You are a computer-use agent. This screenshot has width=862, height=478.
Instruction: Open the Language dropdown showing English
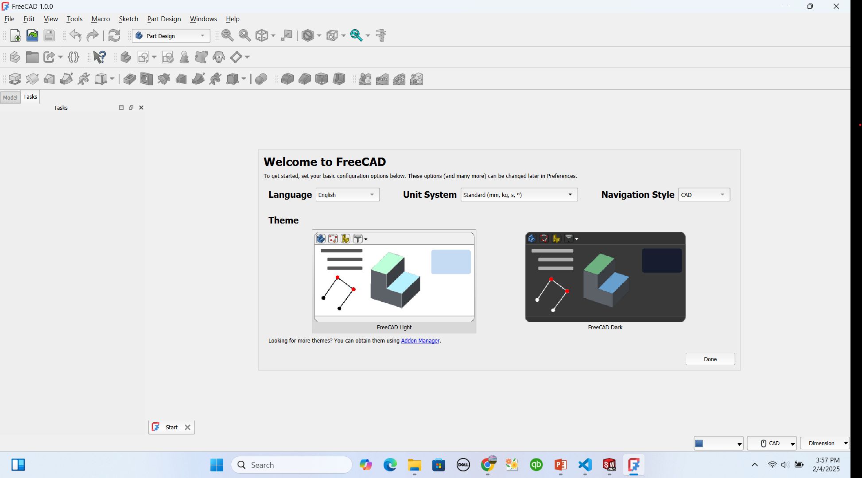(348, 195)
